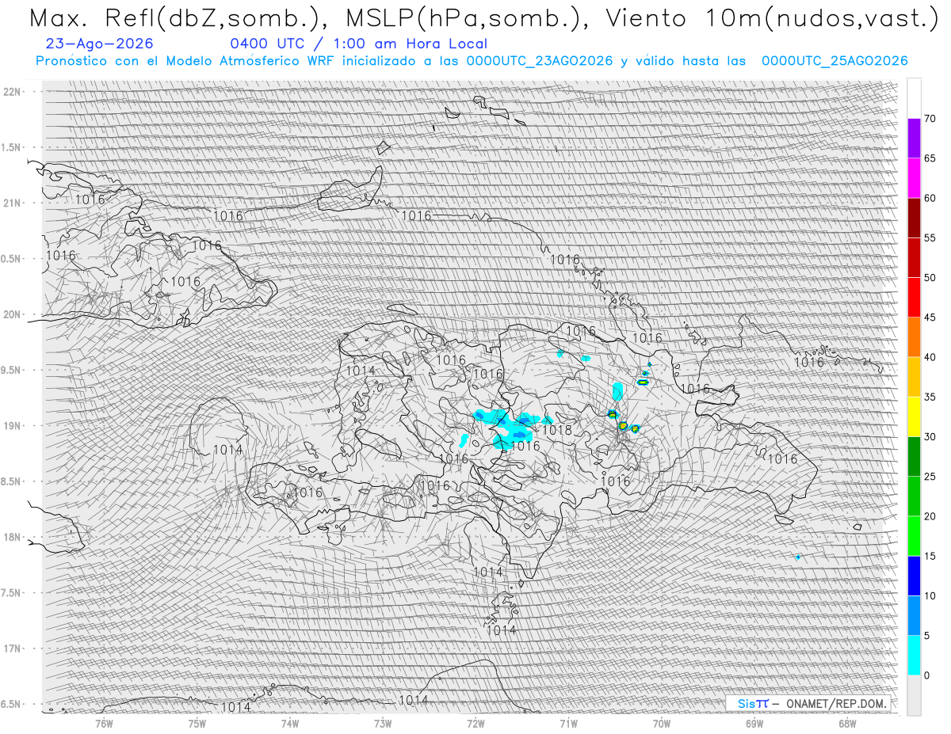Click the bright green 15–20 dBZ swatch
Screen dimensions: 951x734
tap(914, 536)
